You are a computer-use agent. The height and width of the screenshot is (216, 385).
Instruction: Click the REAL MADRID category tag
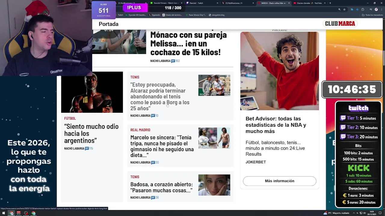140,130
